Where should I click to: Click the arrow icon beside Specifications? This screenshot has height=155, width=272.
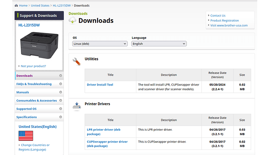coord(61,117)
